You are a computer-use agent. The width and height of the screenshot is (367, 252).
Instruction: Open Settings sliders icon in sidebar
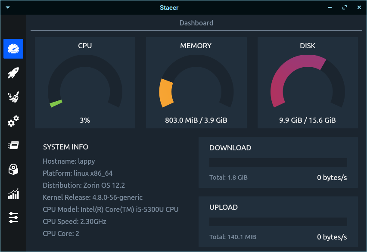point(13,218)
